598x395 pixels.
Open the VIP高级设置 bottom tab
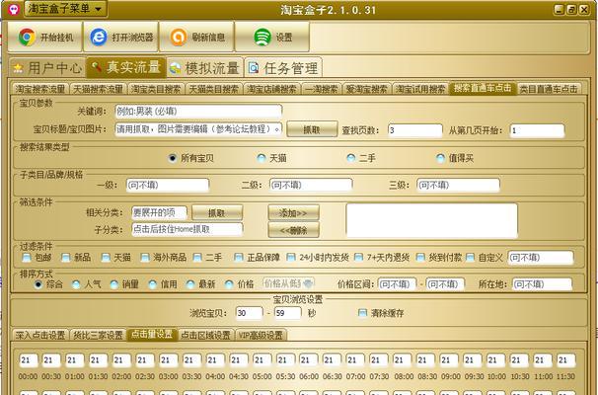pos(261,335)
